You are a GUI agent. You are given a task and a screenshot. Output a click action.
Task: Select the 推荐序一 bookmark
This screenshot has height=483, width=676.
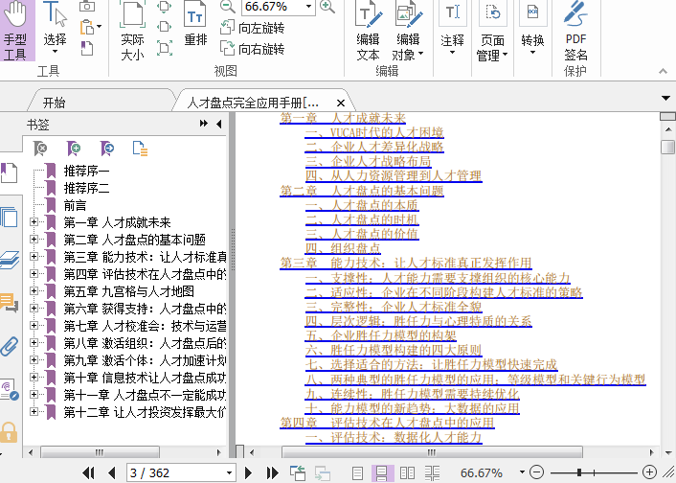click(x=86, y=171)
